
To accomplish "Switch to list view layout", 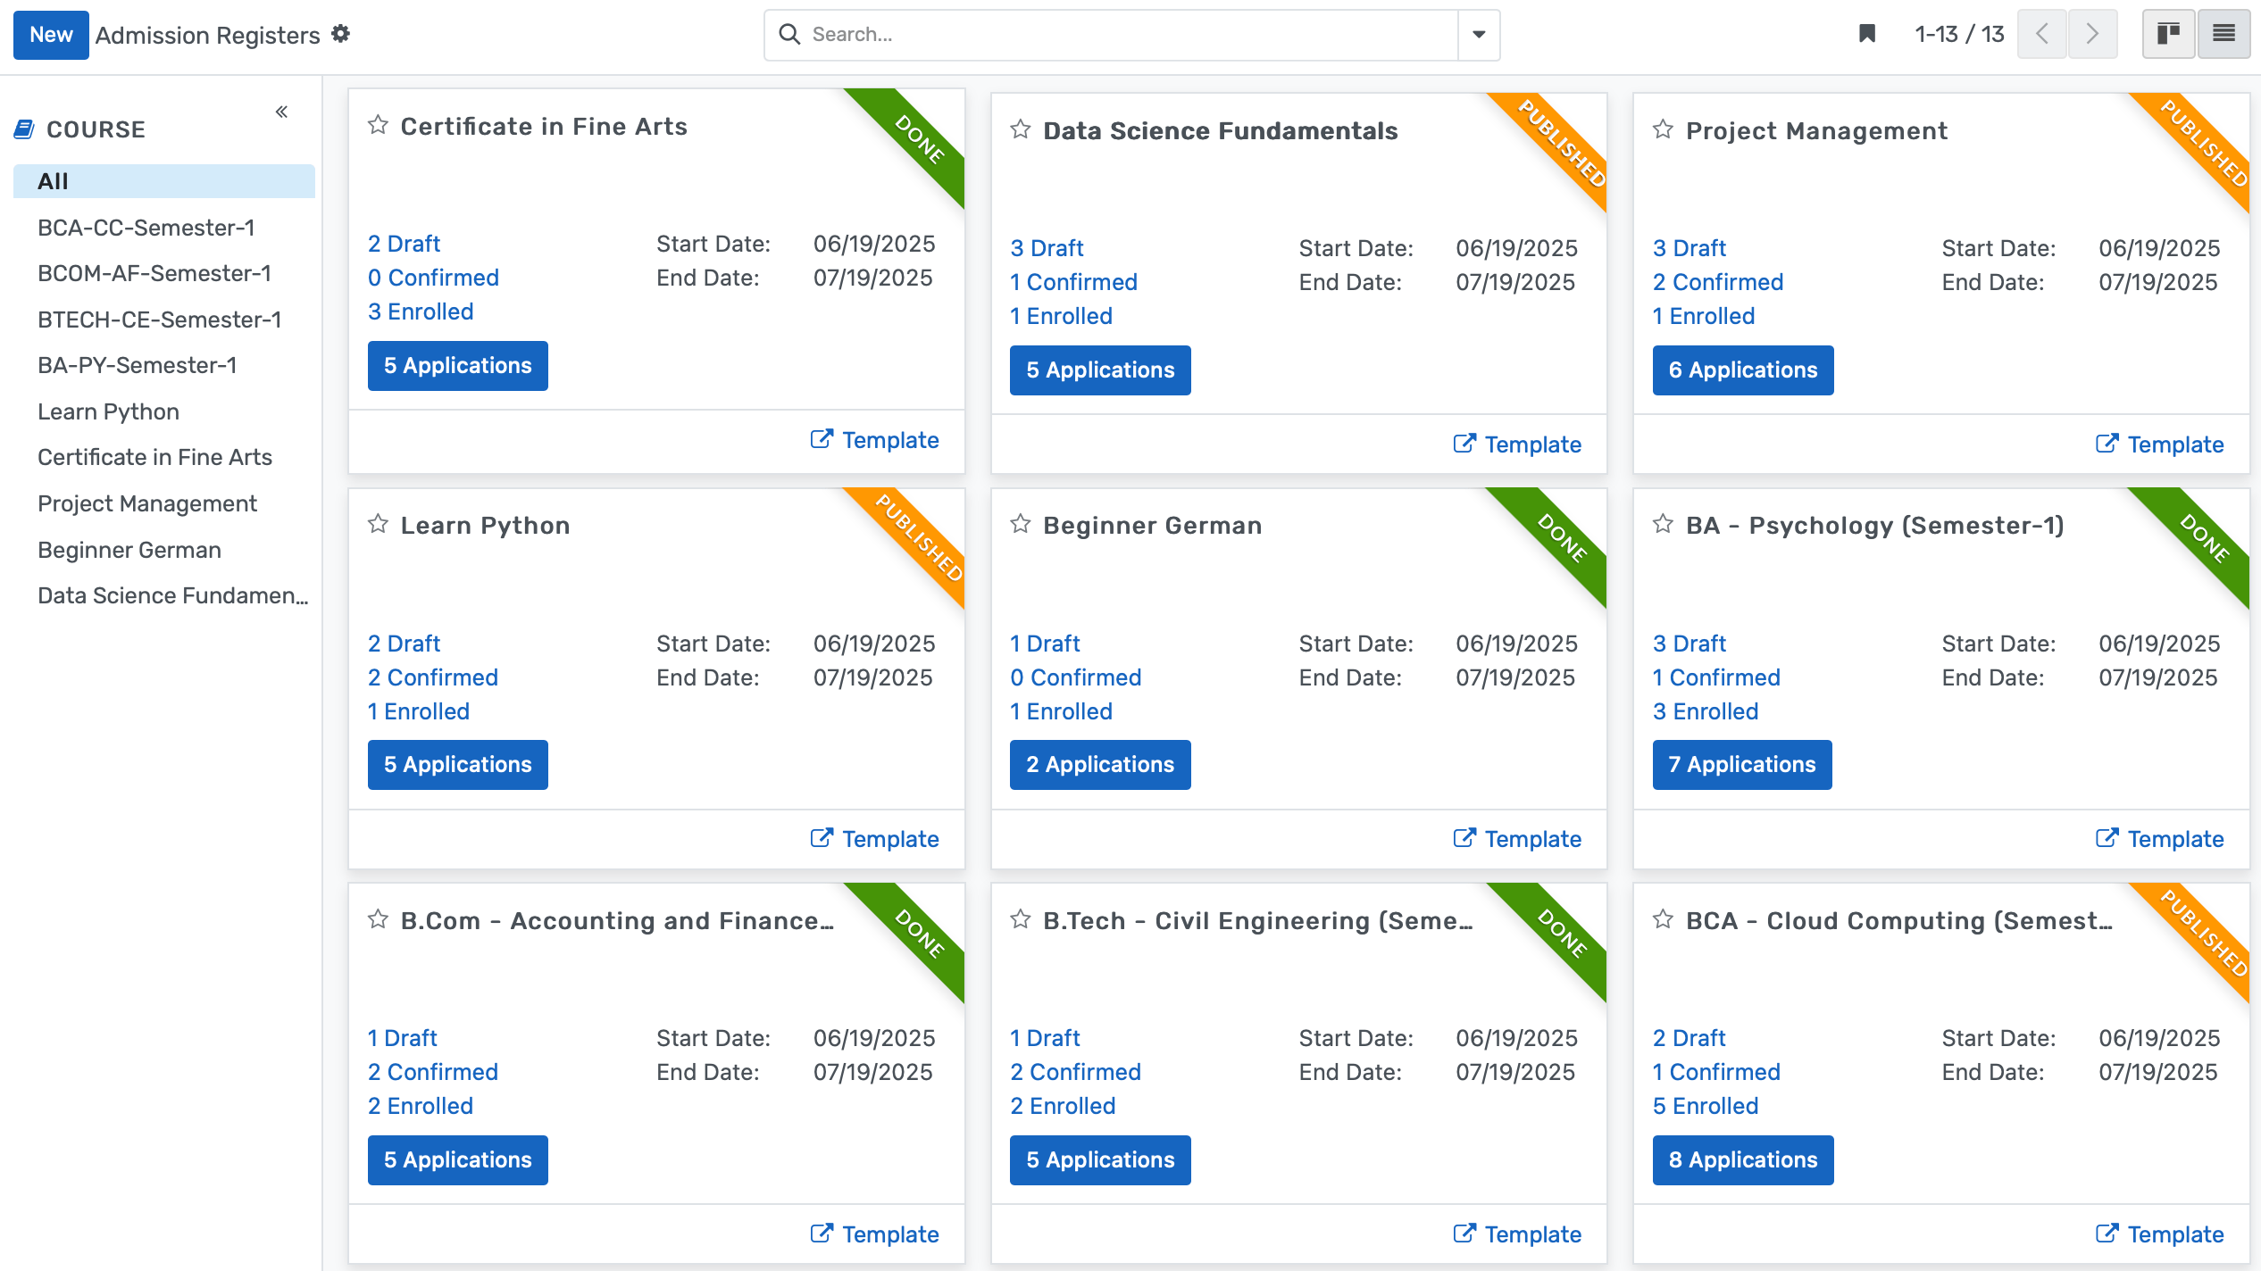I will click(x=2223, y=34).
